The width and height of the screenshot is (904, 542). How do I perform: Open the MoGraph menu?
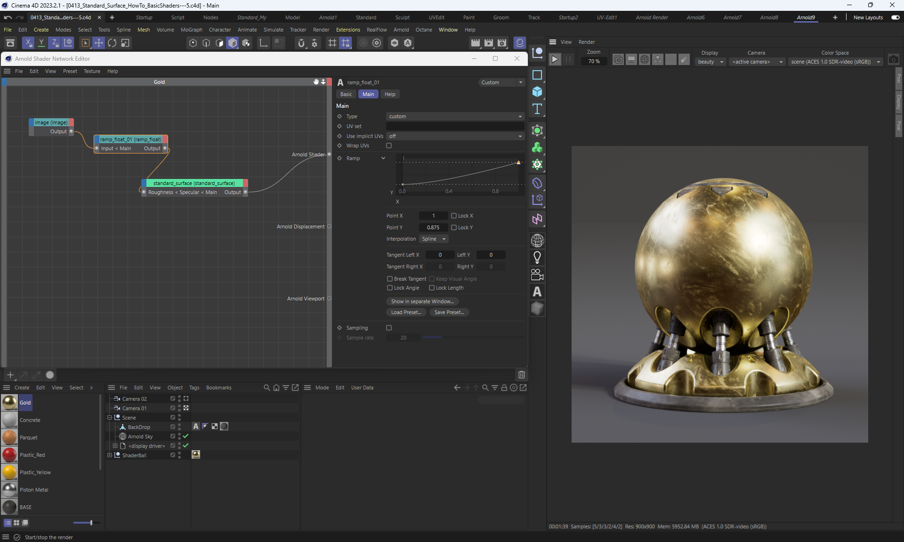pos(191,30)
